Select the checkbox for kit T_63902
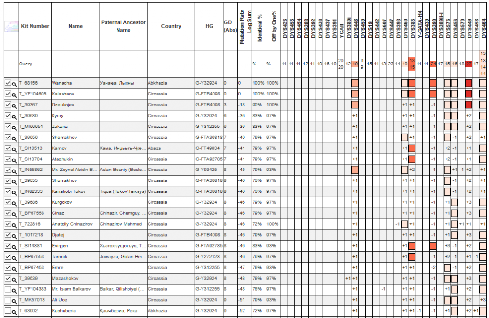This screenshot has height=318, width=489. click(x=8, y=311)
